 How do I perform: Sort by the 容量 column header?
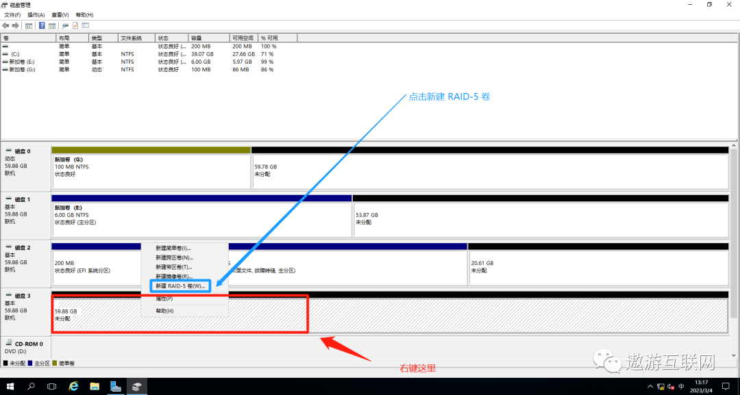tap(208, 38)
